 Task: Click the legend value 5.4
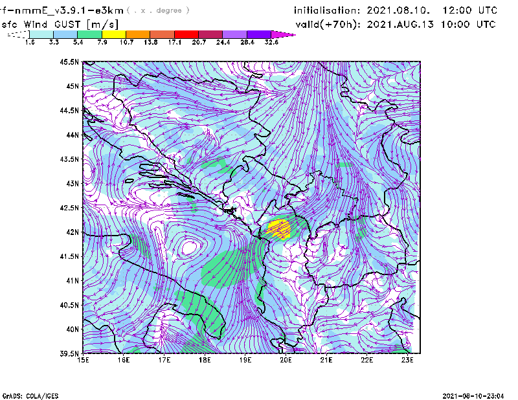(x=78, y=42)
